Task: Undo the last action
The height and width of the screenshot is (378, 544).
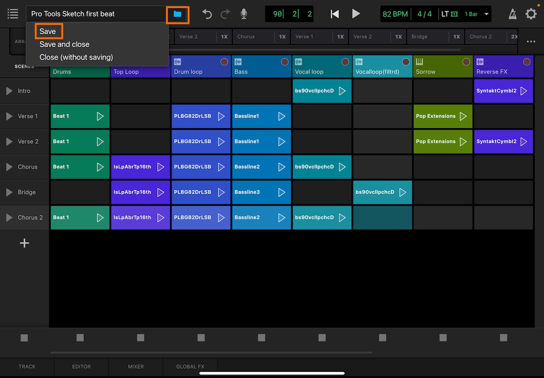Action: [207, 14]
